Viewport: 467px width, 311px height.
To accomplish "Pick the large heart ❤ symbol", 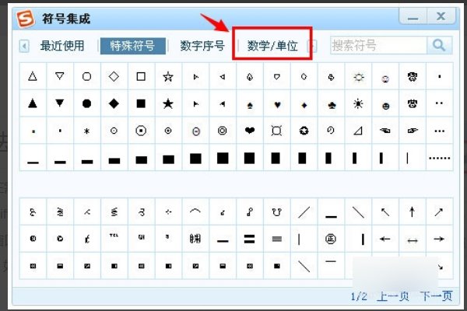I will point(250,131).
